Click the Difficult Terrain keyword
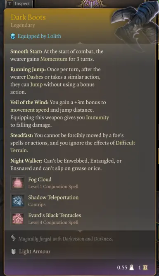159x276 pixels. click(x=73, y=146)
